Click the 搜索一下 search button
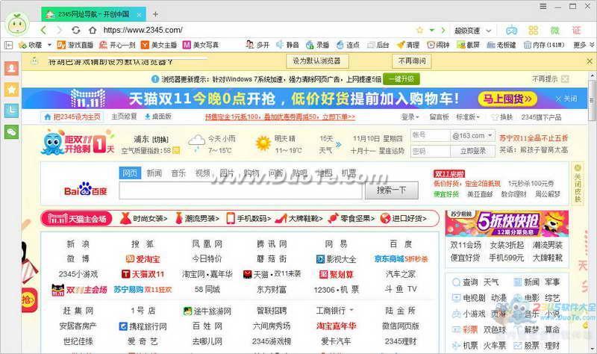The image size is (597, 354). tap(391, 190)
